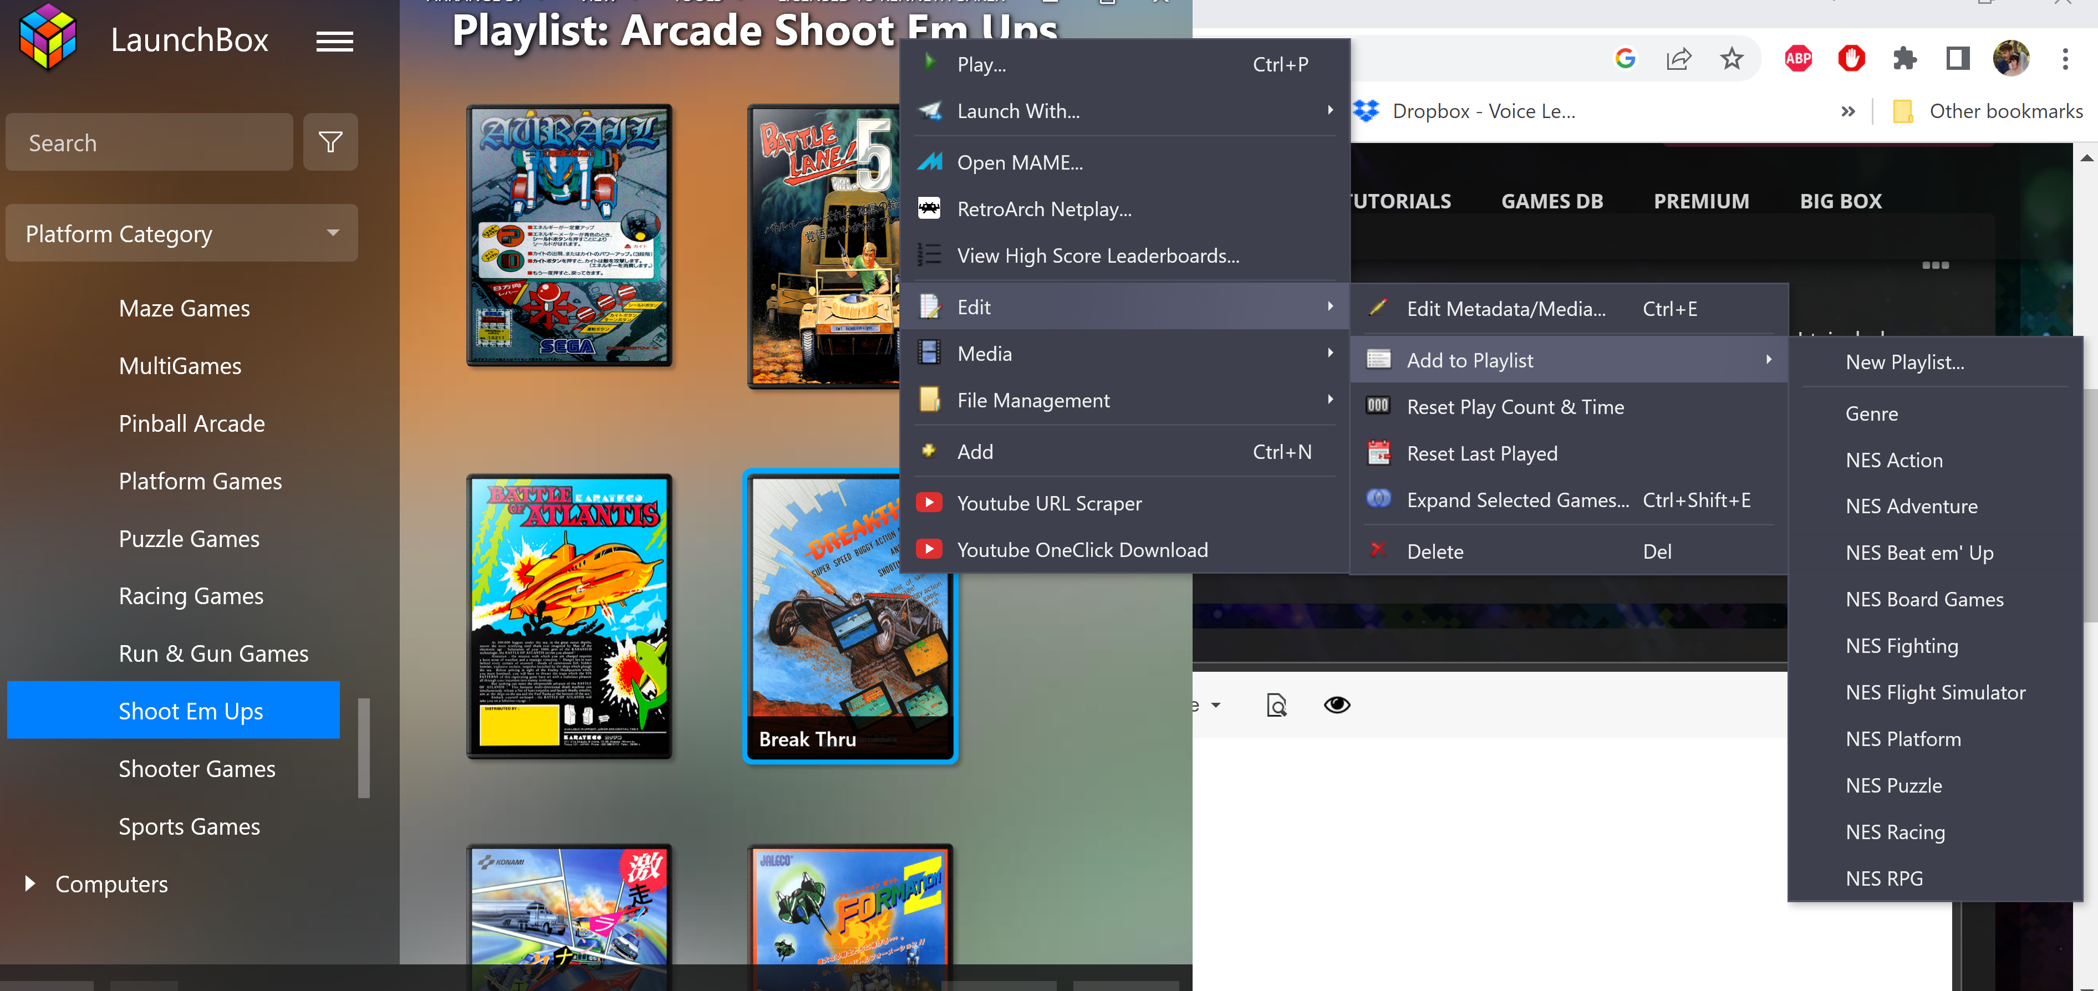
Task: Click the LaunchBox cube logo
Action: coord(48,38)
